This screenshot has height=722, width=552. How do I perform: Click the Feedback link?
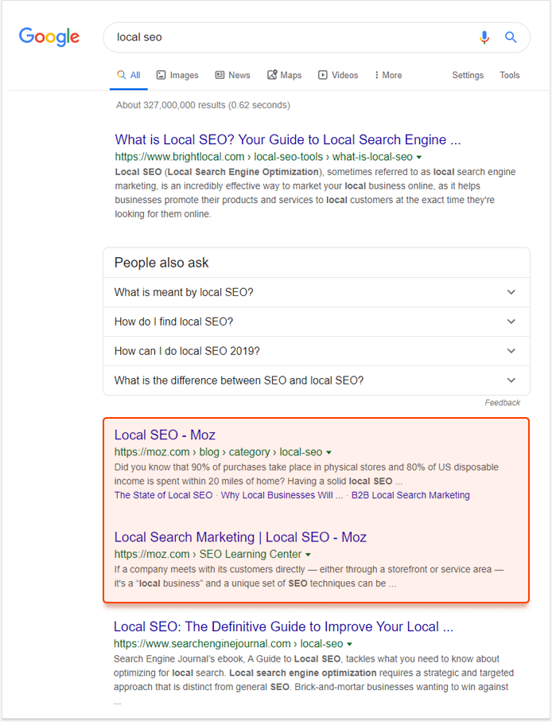coord(503,403)
